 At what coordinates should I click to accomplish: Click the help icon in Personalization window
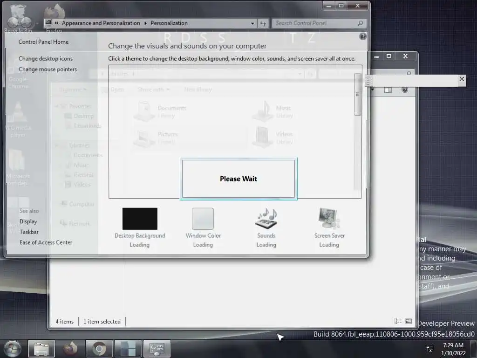[x=362, y=36]
